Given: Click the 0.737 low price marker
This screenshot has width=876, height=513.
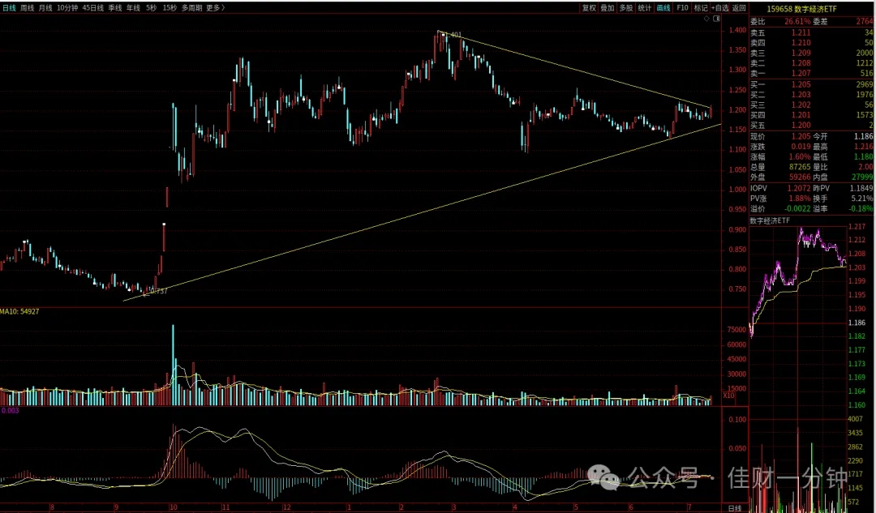Looking at the screenshot, I should [x=159, y=292].
